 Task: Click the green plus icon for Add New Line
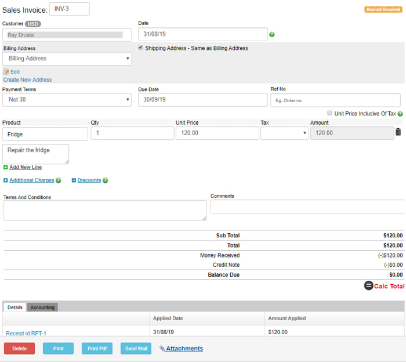(5, 167)
